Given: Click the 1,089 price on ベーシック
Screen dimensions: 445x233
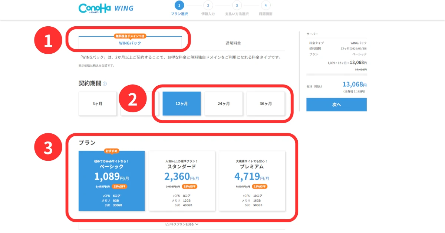Looking at the screenshot, I should click(107, 176).
